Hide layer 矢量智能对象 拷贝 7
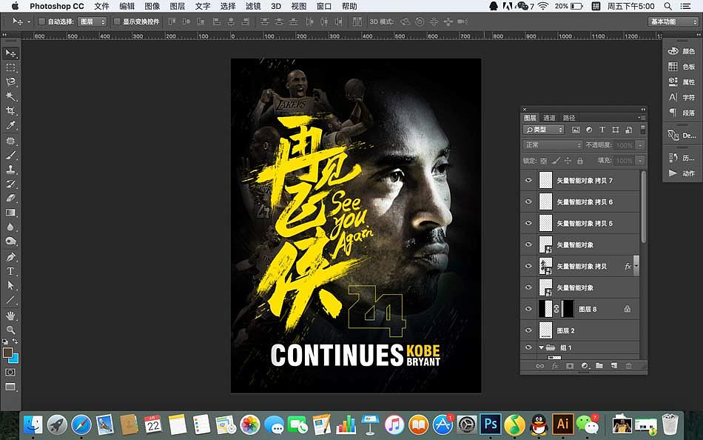703x440 pixels. 528,180
